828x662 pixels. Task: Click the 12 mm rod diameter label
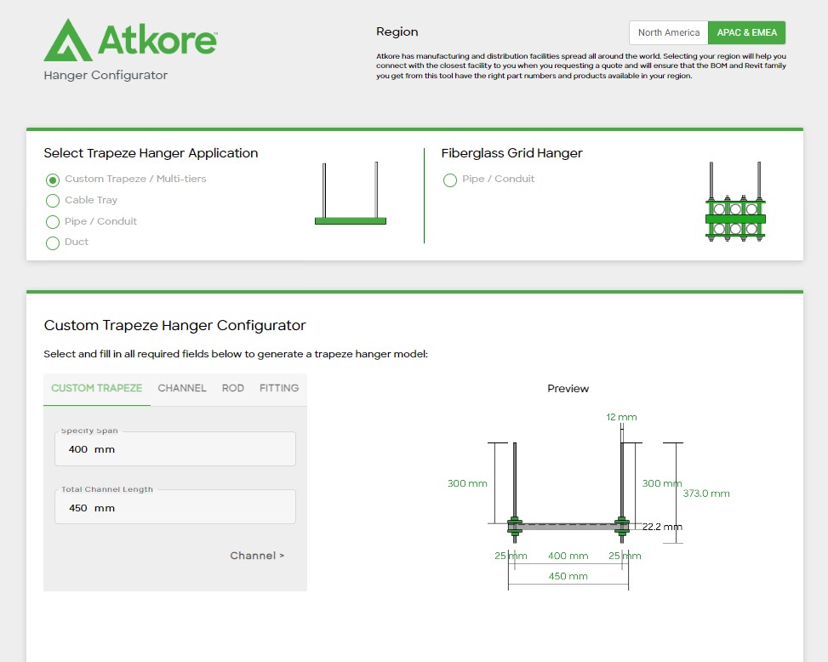pos(621,417)
